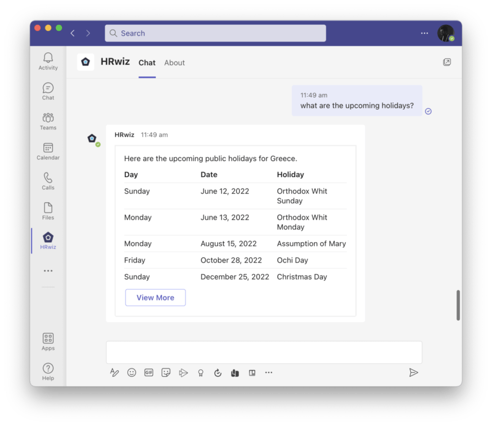Open Files in the sidebar
Image resolution: width=492 pixels, height=426 pixels.
(48, 211)
